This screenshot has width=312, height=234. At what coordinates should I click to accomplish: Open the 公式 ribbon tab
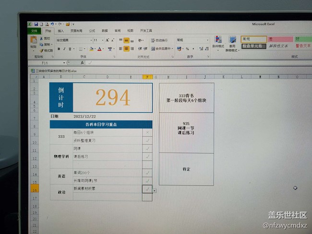(x=92, y=31)
